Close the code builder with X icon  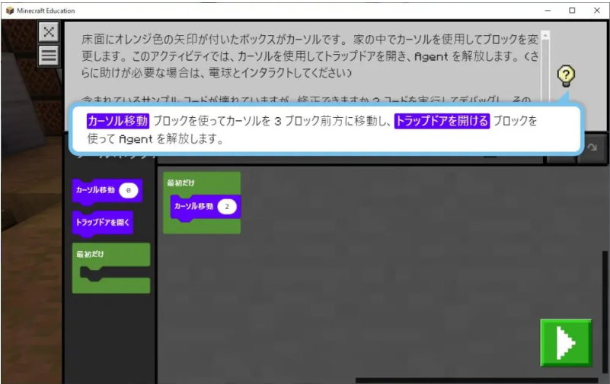(49, 31)
